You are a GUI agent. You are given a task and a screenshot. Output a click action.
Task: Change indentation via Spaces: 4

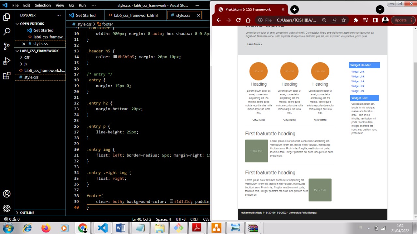pyautogui.click(x=164, y=219)
